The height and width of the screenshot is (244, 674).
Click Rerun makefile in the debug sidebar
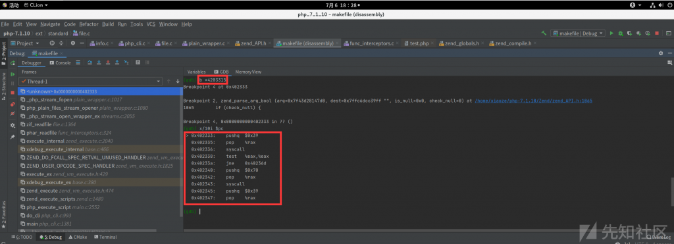[x=13, y=62]
